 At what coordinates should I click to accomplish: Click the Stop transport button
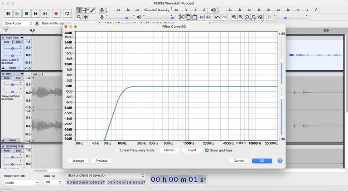[26, 14]
